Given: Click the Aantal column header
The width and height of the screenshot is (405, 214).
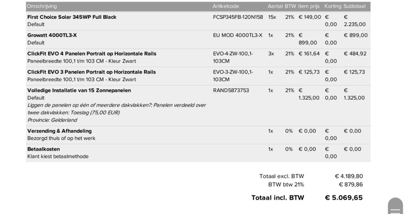Looking at the screenshot, I should pyautogui.click(x=275, y=6).
